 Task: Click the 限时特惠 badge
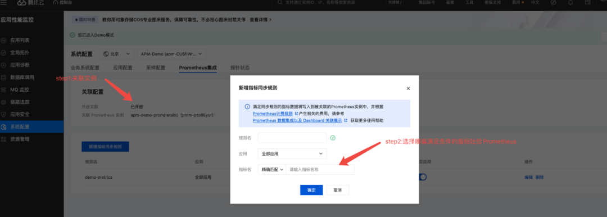[x=85, y=19]
